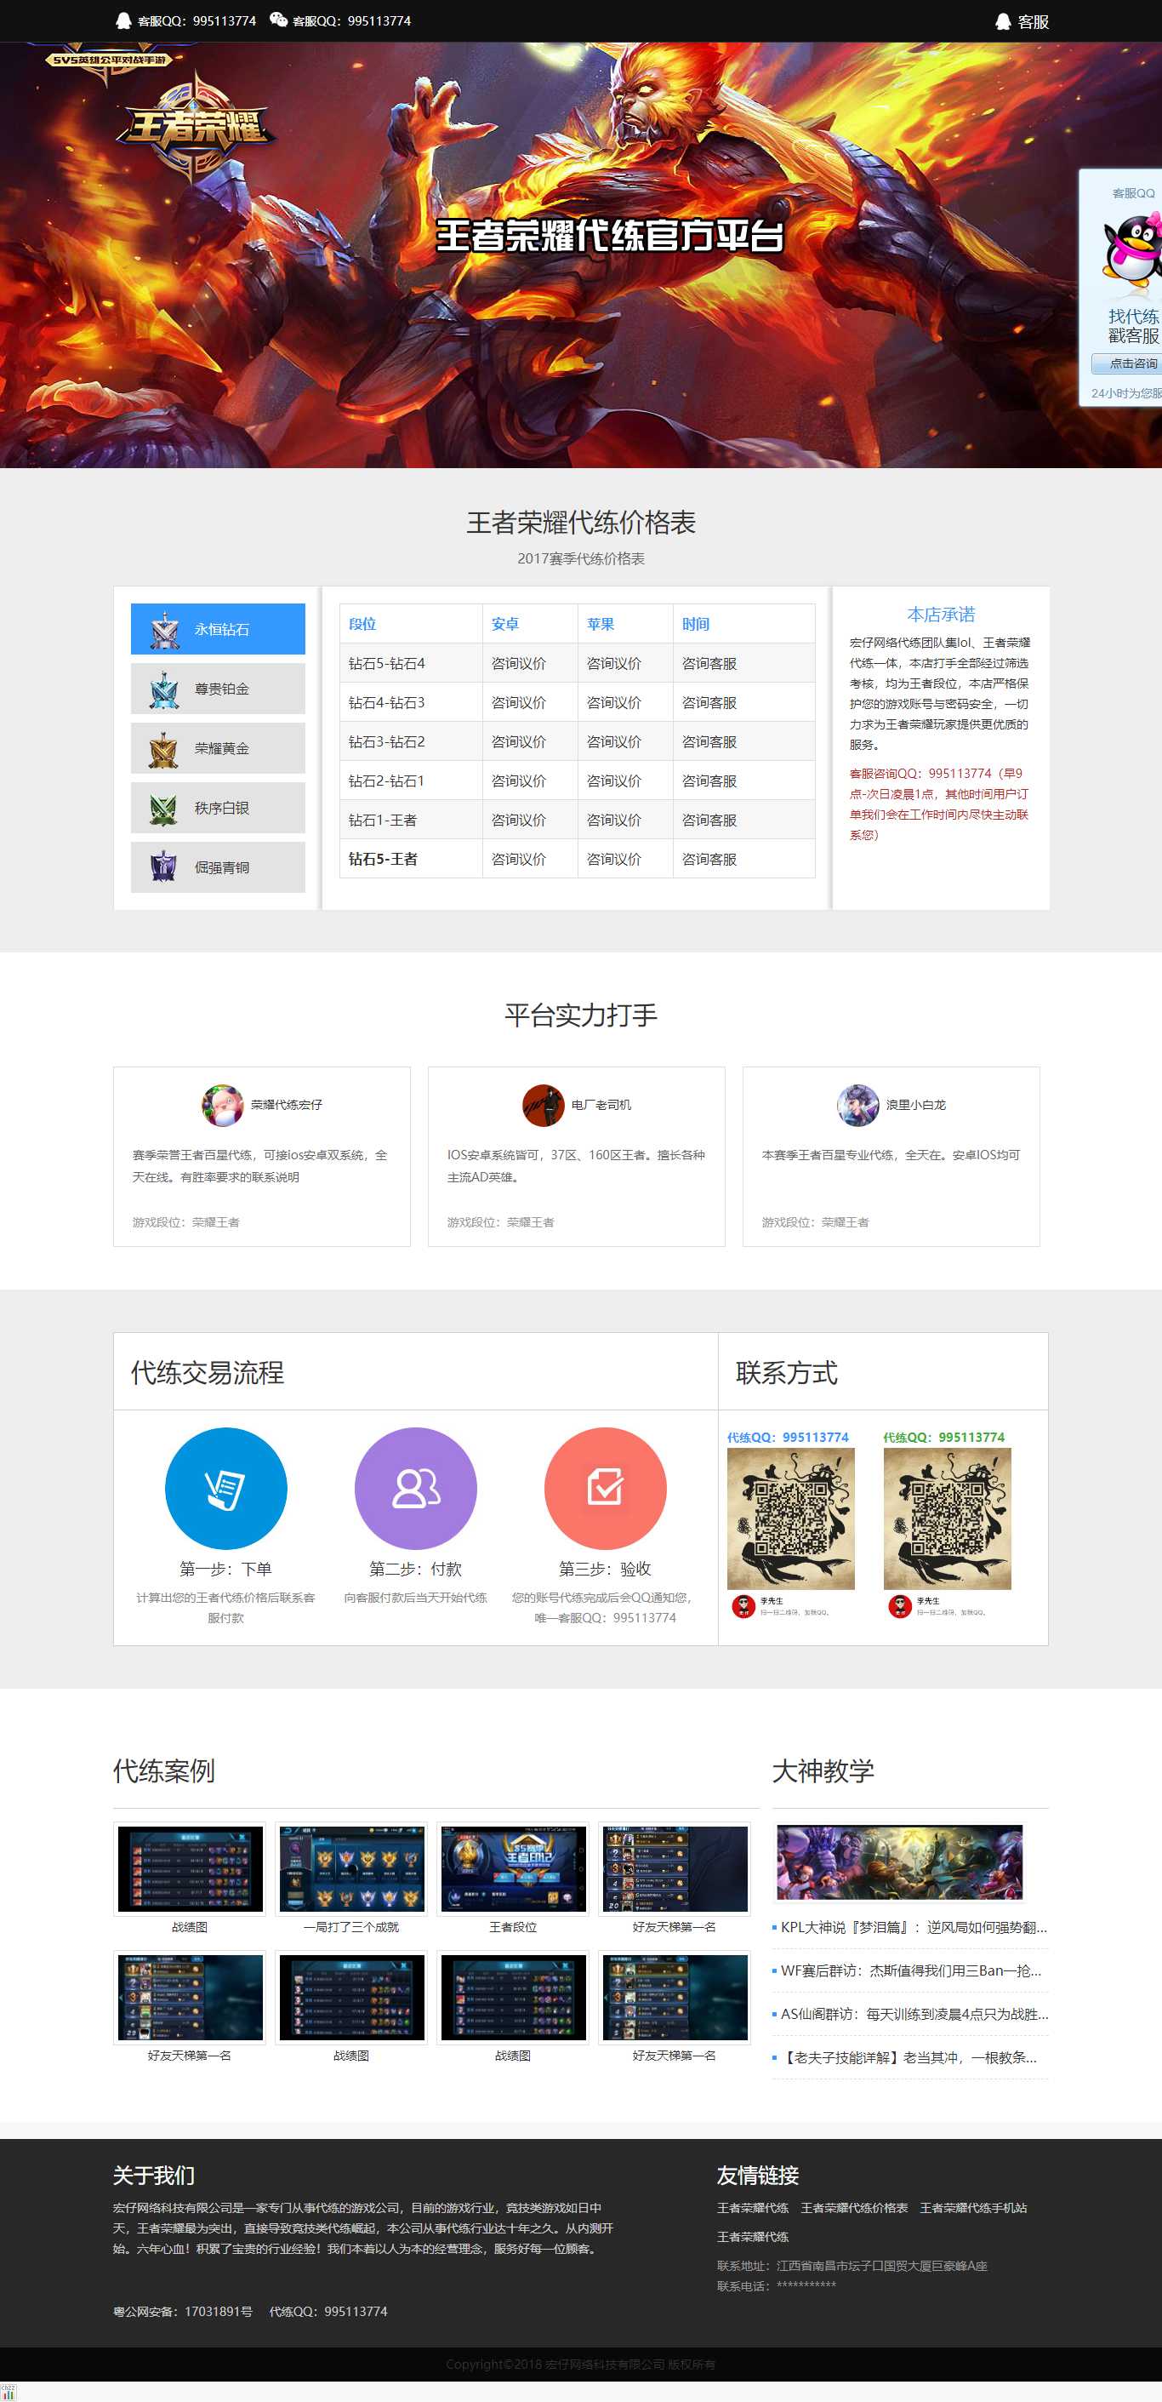Screen dimensions: 1162x2402
Task: Click the stats icon at bottom-left corner
Action: pos(9,2393)
